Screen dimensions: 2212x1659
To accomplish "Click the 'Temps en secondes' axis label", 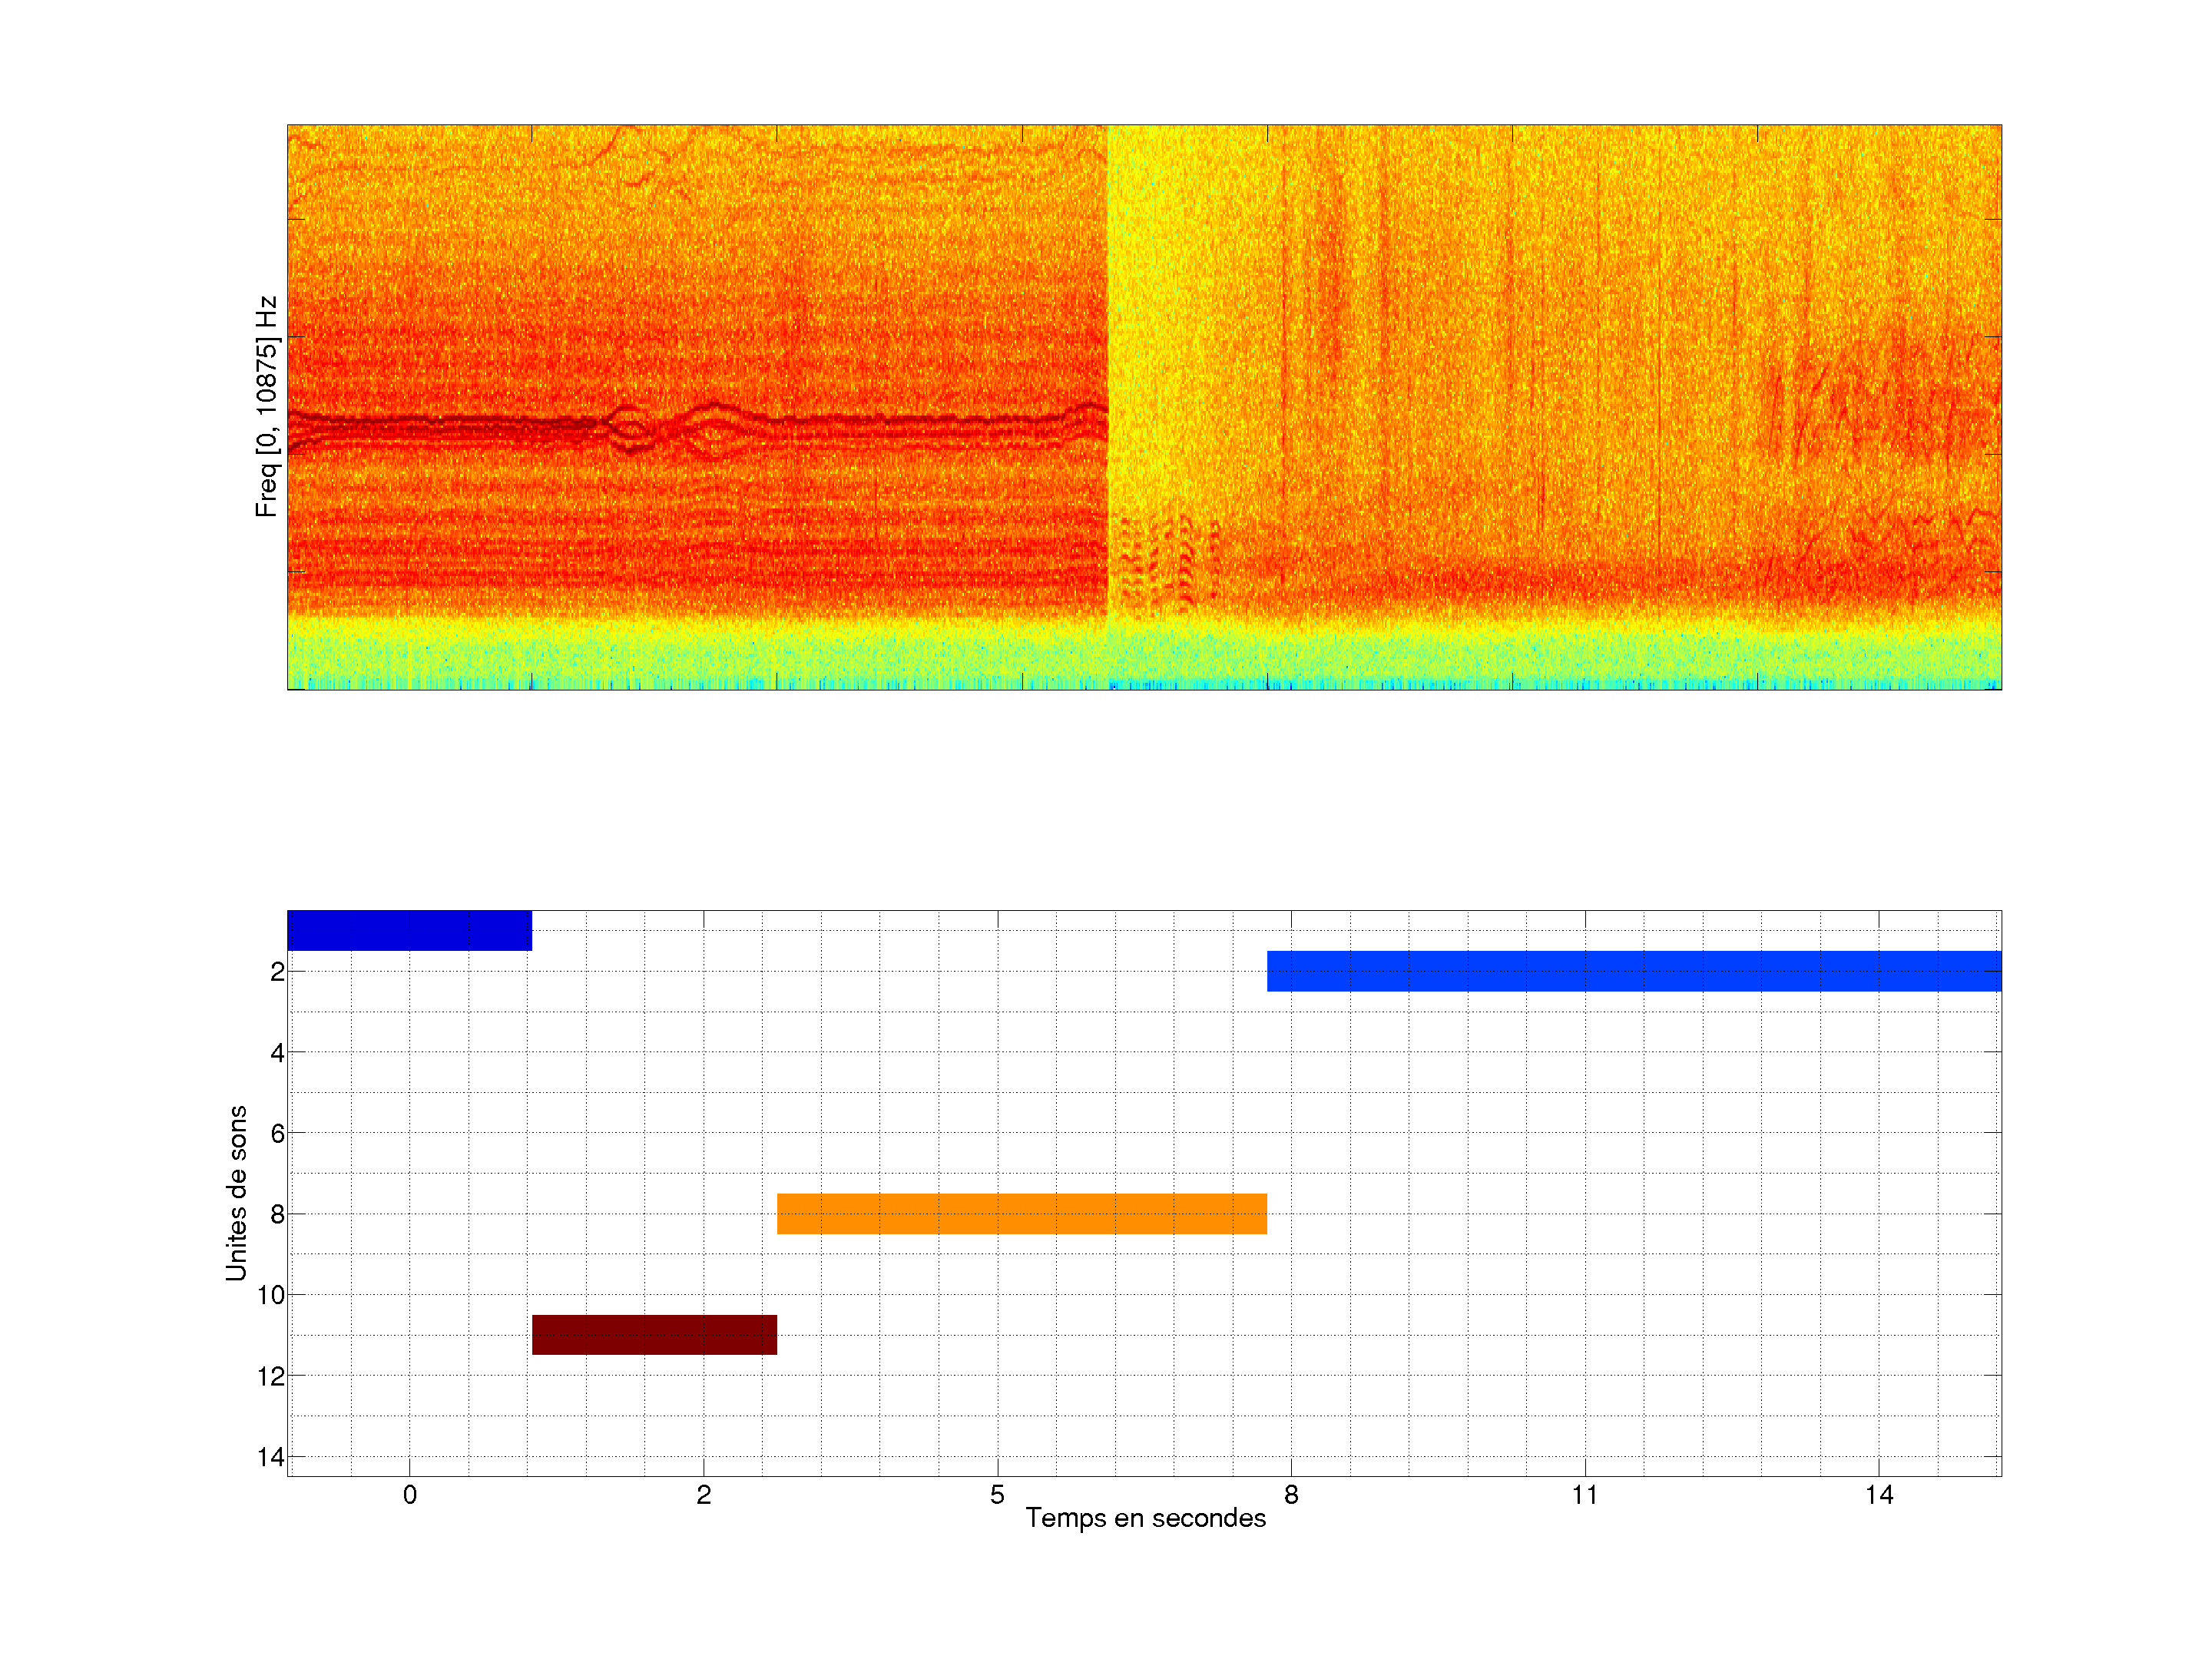I will (x=1145, y=1518).
